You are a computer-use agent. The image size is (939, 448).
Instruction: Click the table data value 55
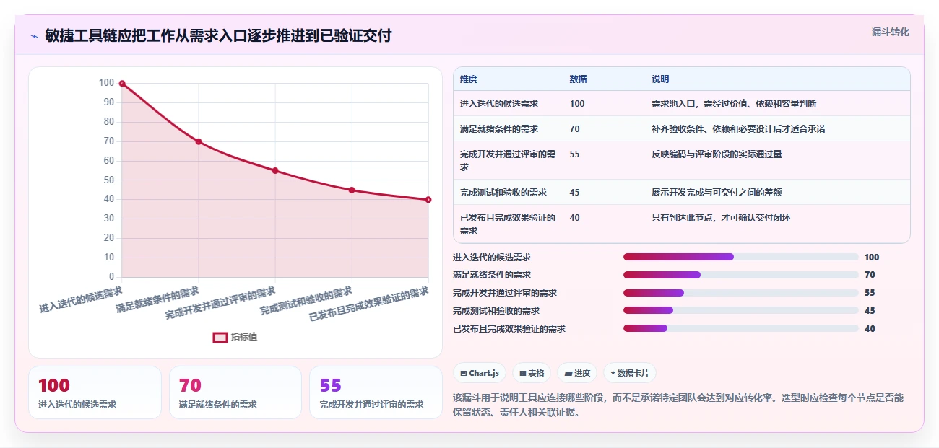tap(574, 154)
